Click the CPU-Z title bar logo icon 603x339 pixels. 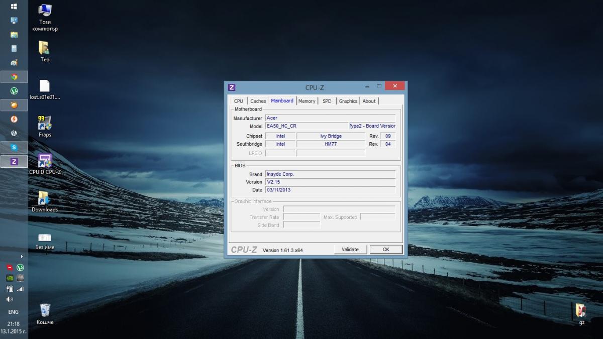pyautogui.click(x=232, y=87)
